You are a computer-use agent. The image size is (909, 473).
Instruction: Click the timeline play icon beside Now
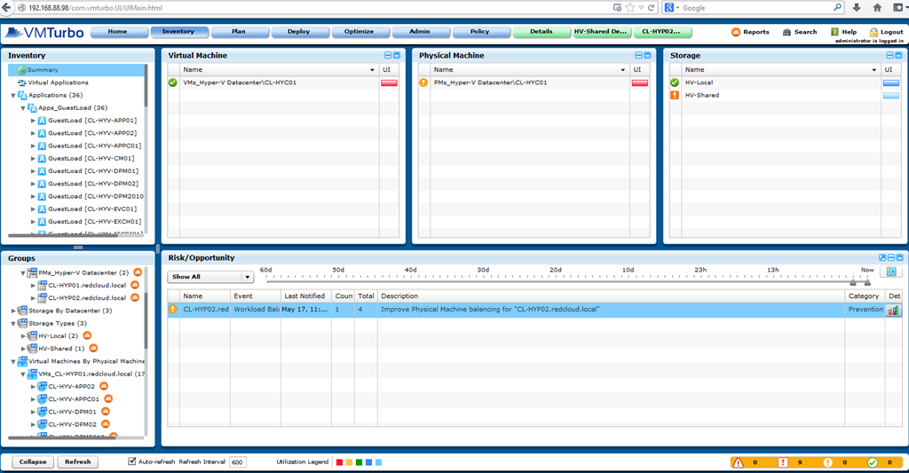click(x=891, y=272)
